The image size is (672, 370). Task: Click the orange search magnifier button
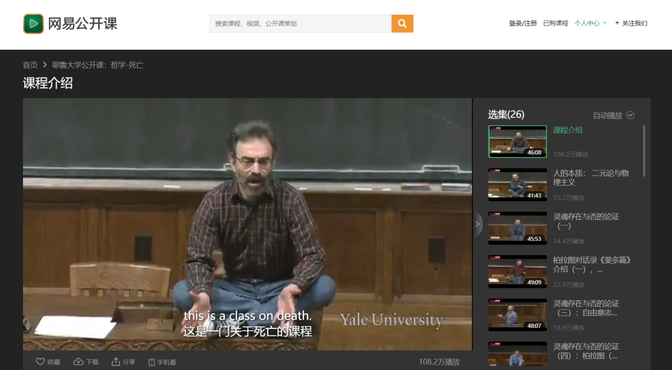[x=402, y=24]
